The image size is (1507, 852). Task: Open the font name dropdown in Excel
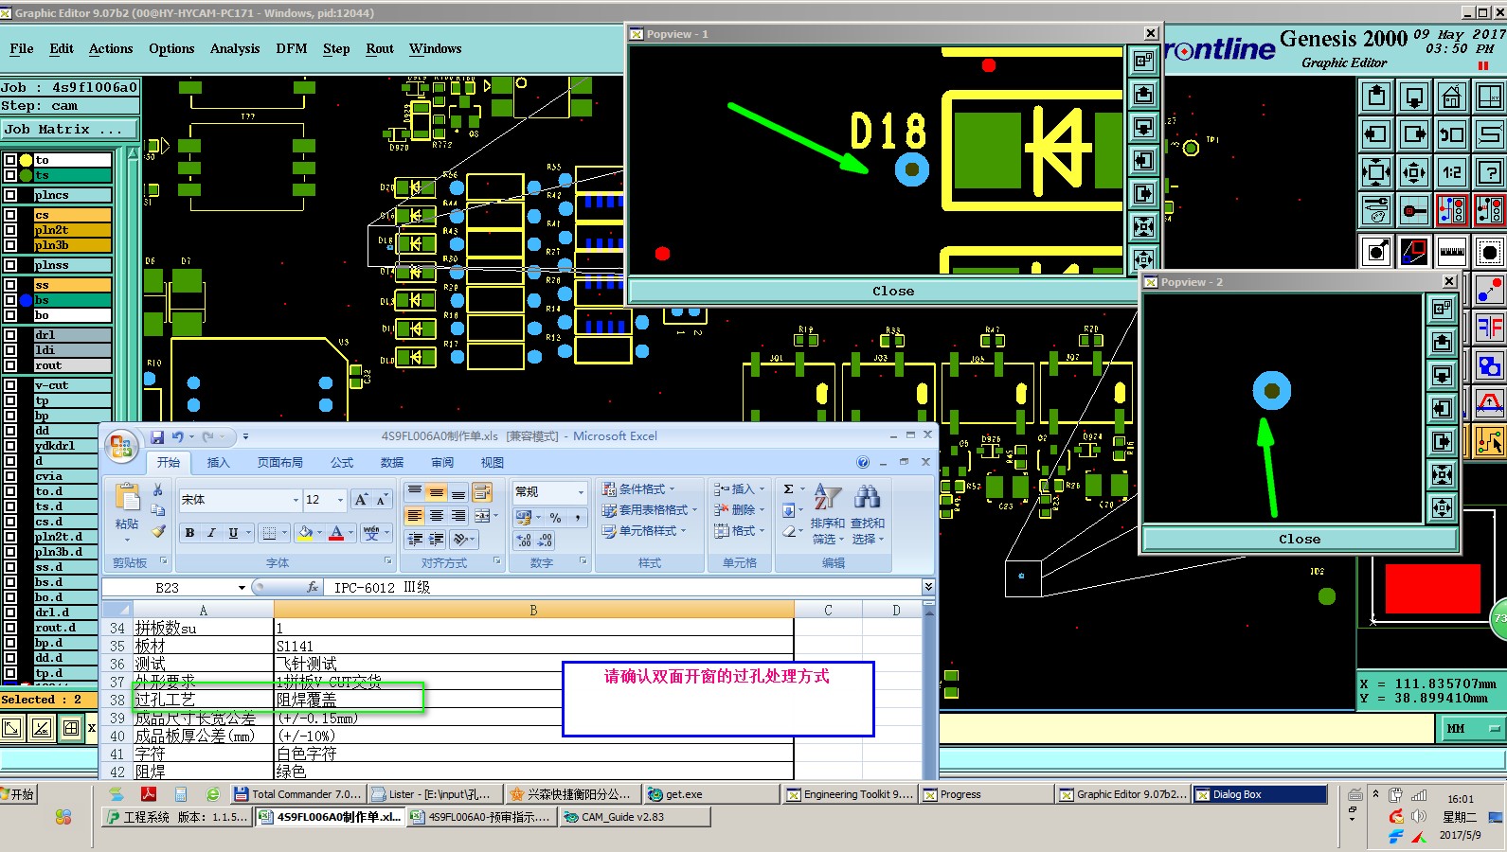point(296,500)
